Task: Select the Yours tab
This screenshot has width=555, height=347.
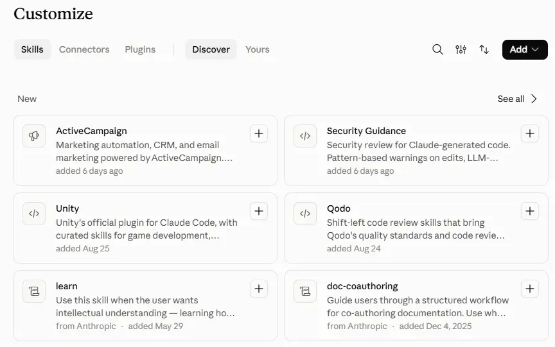Action: [258, 49]
